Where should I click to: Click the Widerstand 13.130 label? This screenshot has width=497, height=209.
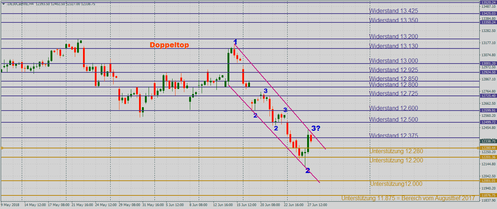(x=394, y=46)
